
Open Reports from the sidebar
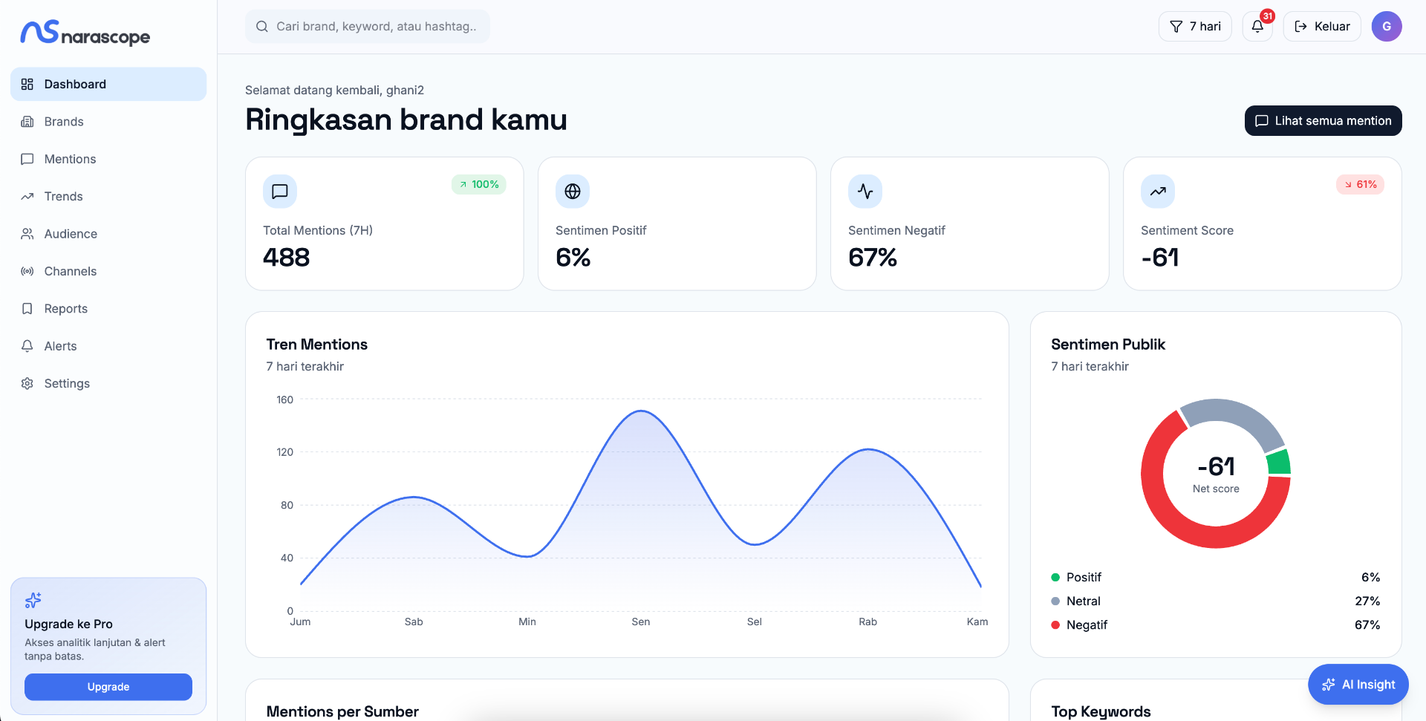[108, 308]
